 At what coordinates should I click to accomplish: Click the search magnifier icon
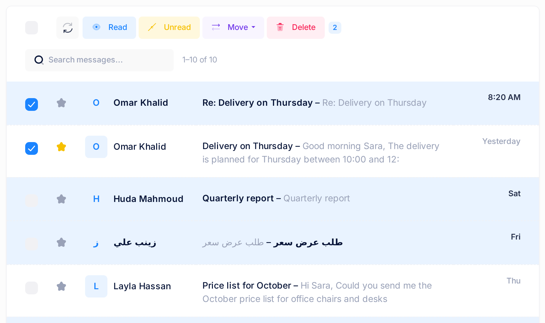39,60
